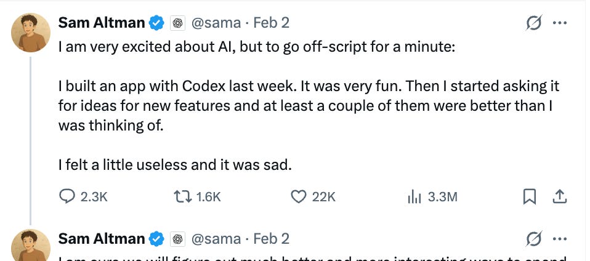The height and width of the screenshot is (261, 590).
Task: Like the tweet with 22K likes
Action: 299,196
